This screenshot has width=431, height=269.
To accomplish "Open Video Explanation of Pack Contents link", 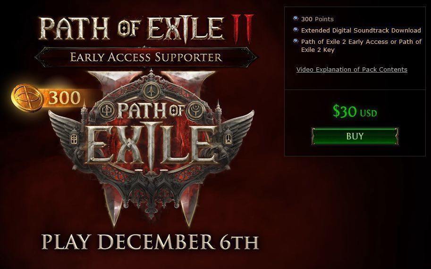I will click(x=352, y=69).
